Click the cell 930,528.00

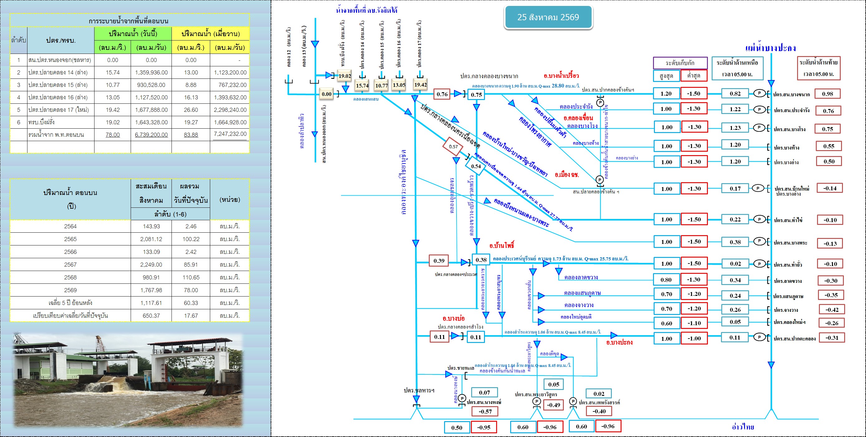(x=151, y=85)
